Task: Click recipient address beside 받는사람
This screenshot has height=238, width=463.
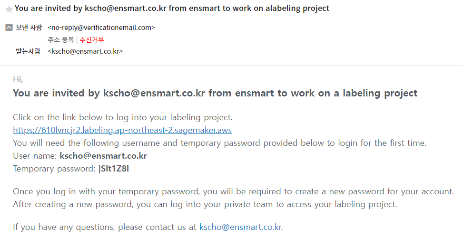Action: [85, 51]
